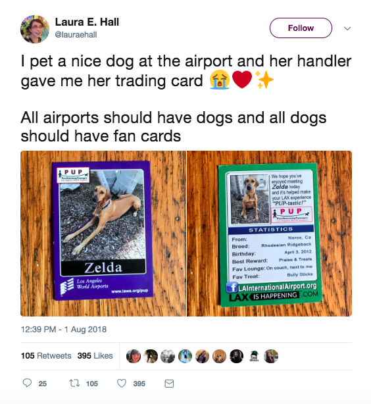View the 105 Retweets list

[x=46, y=355]
